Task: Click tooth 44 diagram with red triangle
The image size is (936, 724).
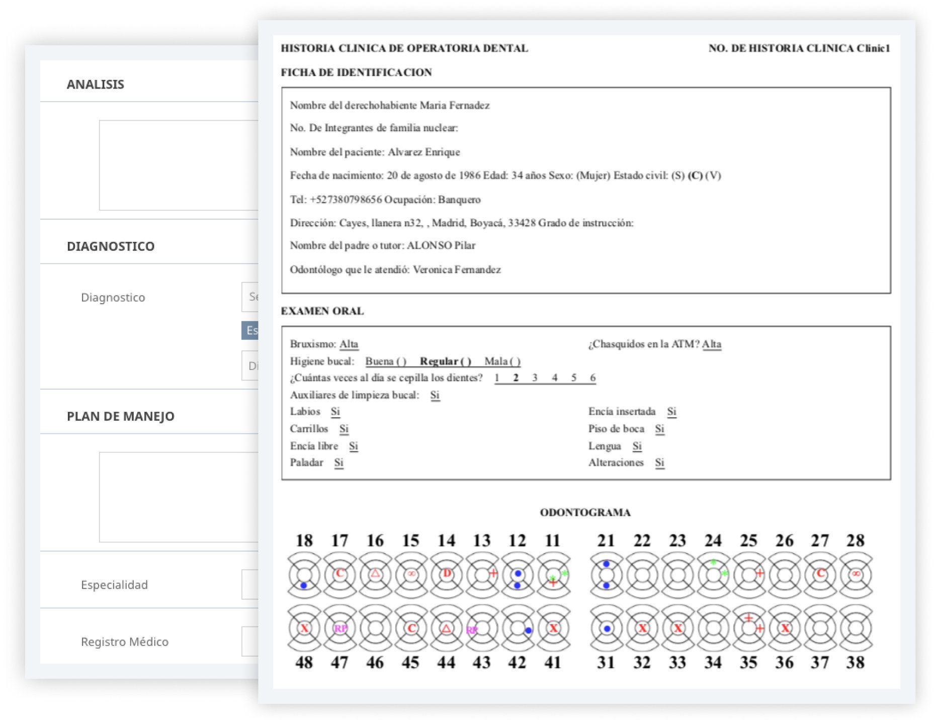Action: (447, 628)
